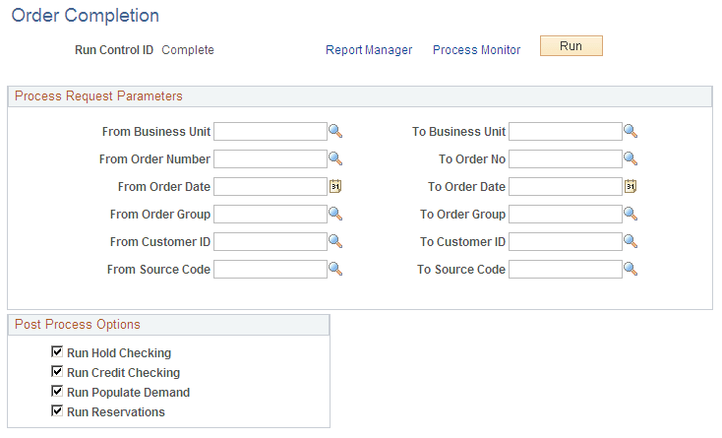Click From Order Number lookup magnifier
The height and width of the screenshot is (438, 722).
pyautogui.click(x=335, y=159)
